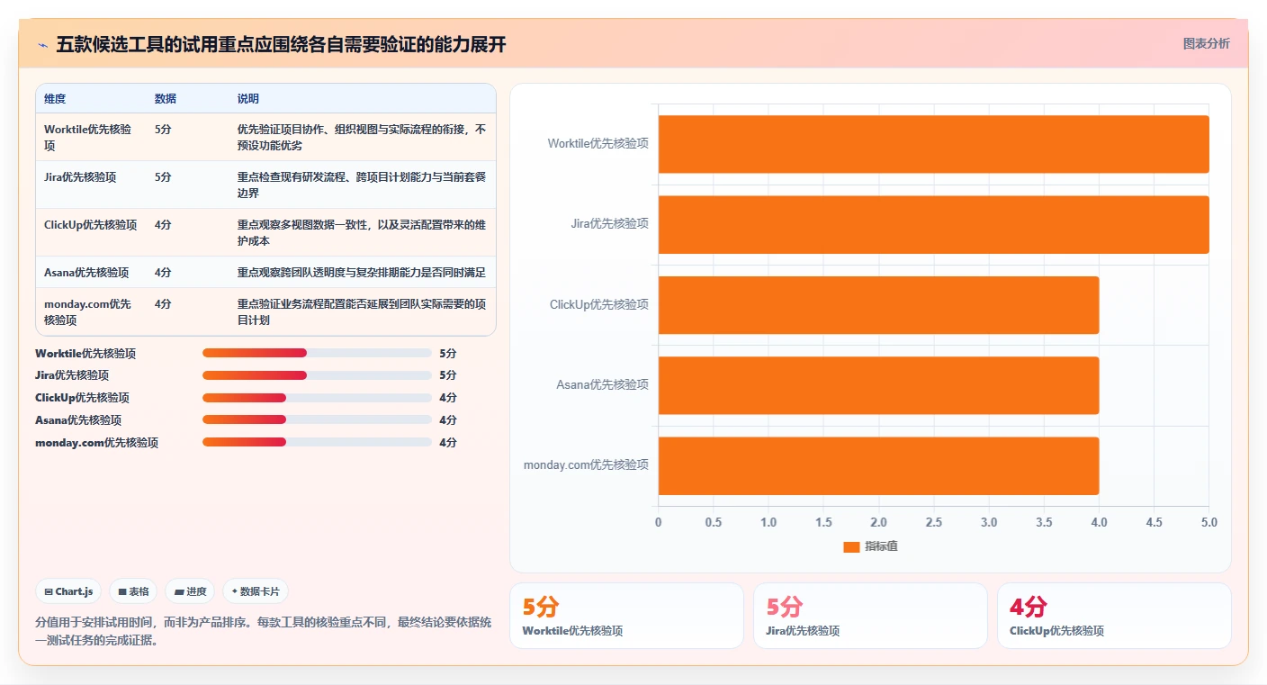Select the monday.com优先核验项 table cell
Viewport: 1267px width, 685px height.
90,311
